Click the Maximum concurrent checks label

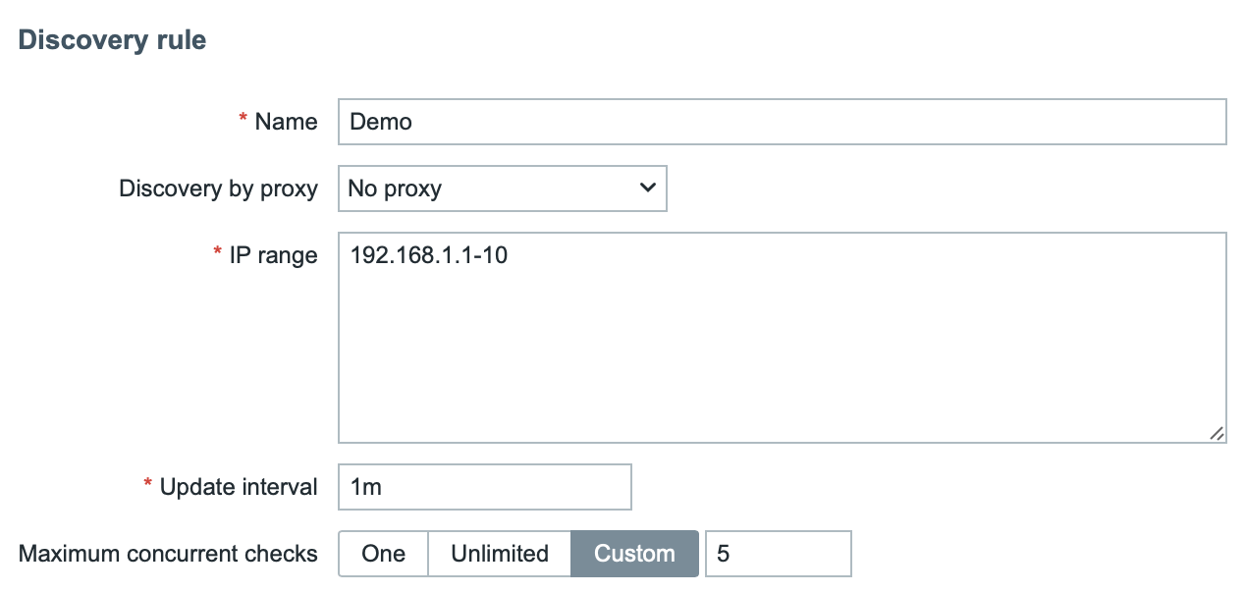[168, 554]
